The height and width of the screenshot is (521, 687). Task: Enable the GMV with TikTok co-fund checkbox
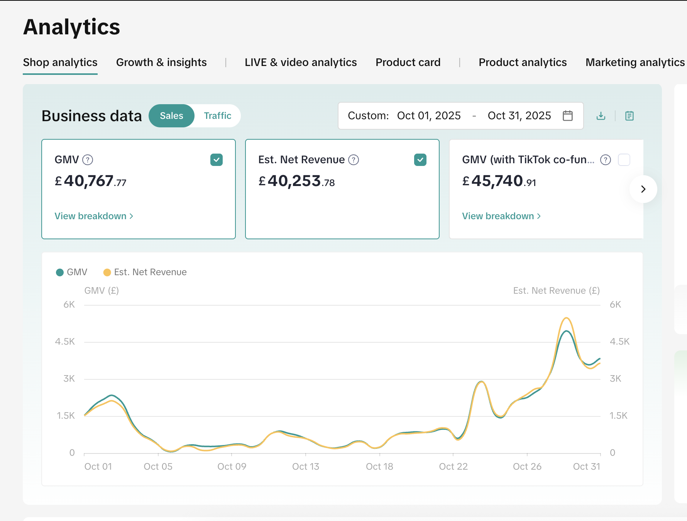624,159
